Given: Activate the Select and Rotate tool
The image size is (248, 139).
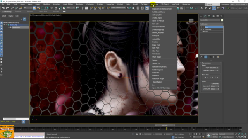Looking at the screenshot, I should pyautogui.click(x=56, y=8).
